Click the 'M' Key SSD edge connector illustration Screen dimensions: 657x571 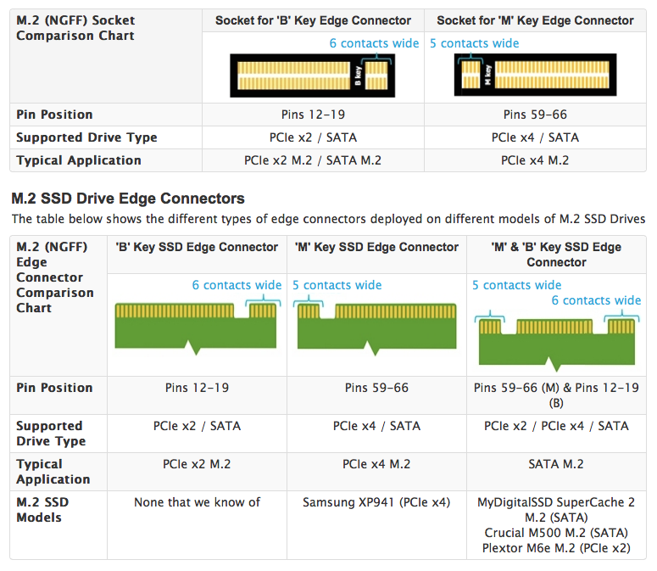(x=376, y=329)
